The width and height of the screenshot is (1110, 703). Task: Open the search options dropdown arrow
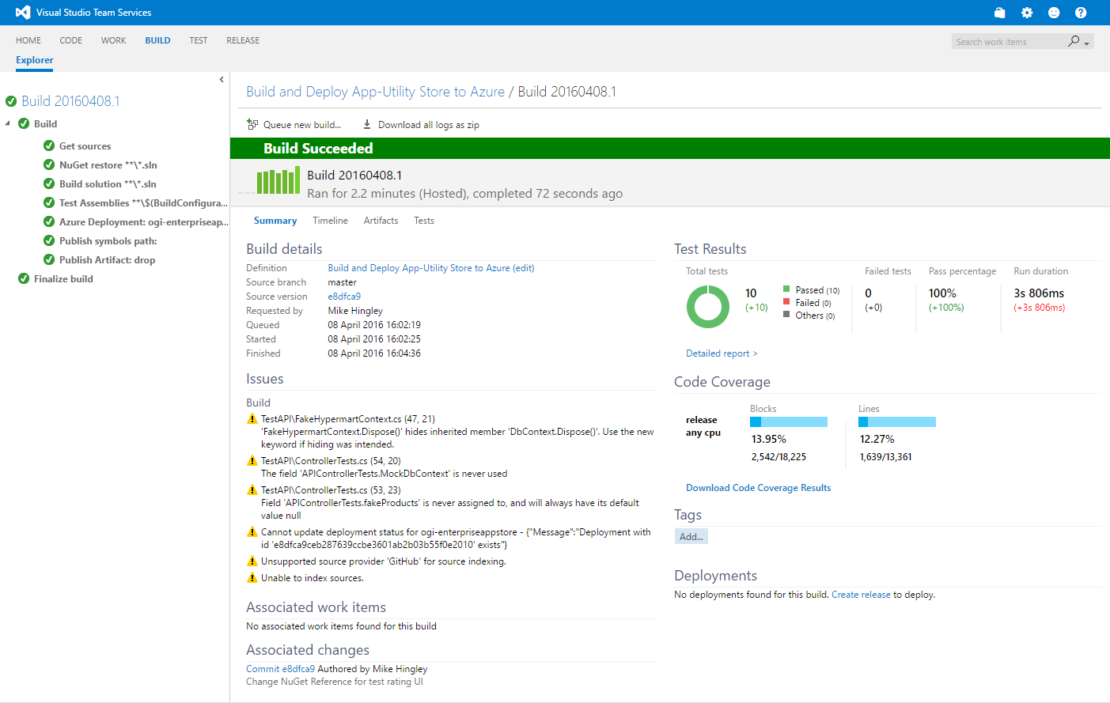[1087, 43]
